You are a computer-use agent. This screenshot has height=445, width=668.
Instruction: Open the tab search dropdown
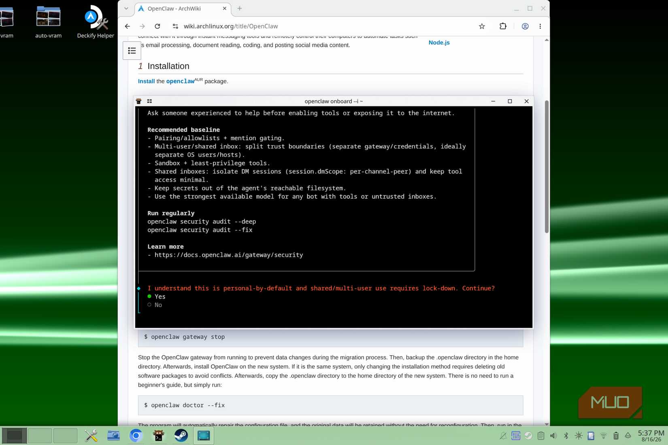tap(126, 8)
